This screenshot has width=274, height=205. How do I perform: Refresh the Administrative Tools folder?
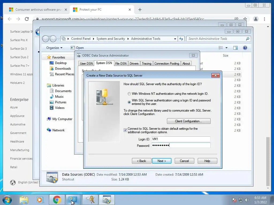(x=181, y=39)
